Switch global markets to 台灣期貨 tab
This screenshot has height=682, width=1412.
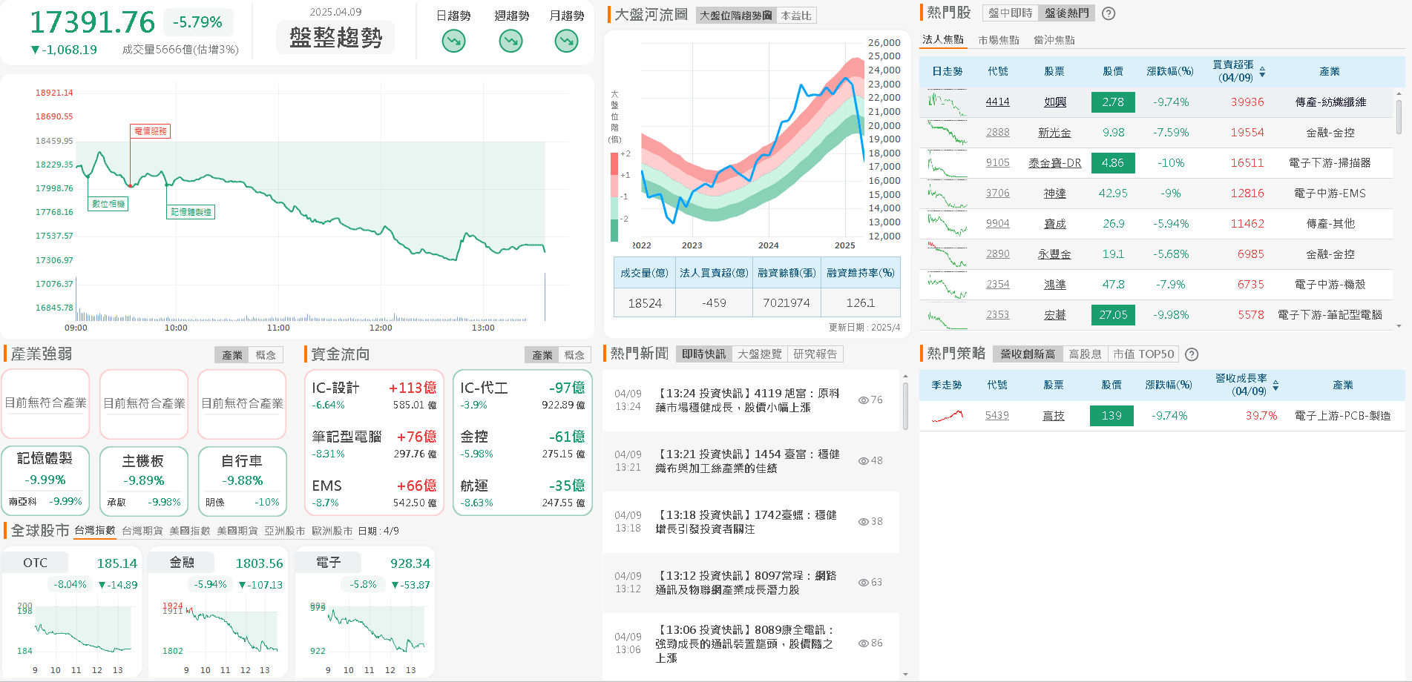coord(142,531)
